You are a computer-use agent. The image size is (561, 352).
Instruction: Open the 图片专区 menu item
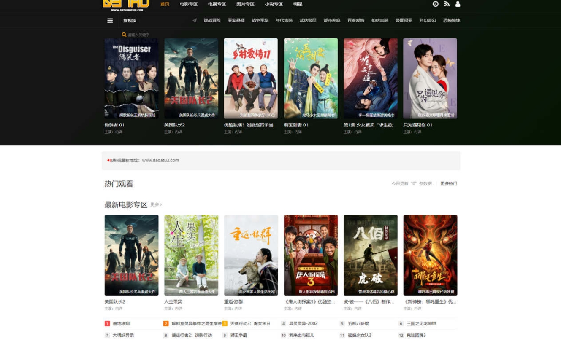pyautogui.click(x=245, y=4)
